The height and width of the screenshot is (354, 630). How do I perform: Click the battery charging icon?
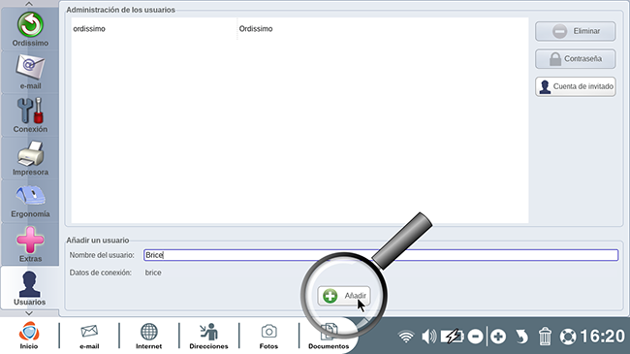452,337
